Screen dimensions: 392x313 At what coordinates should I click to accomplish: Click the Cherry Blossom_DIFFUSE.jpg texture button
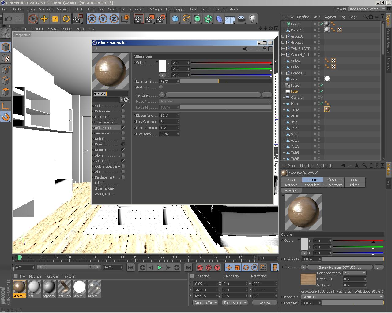pos(339,267)
